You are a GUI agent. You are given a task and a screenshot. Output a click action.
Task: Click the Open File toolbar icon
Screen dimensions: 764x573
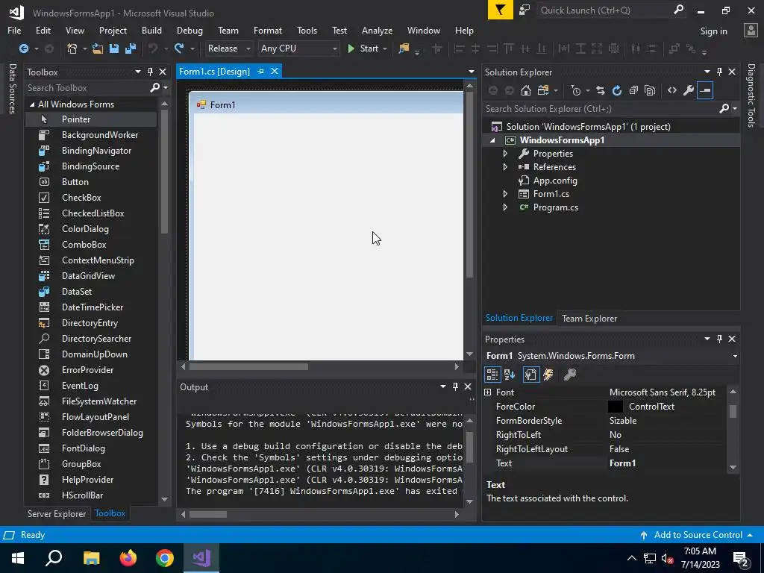pos(98,48)
